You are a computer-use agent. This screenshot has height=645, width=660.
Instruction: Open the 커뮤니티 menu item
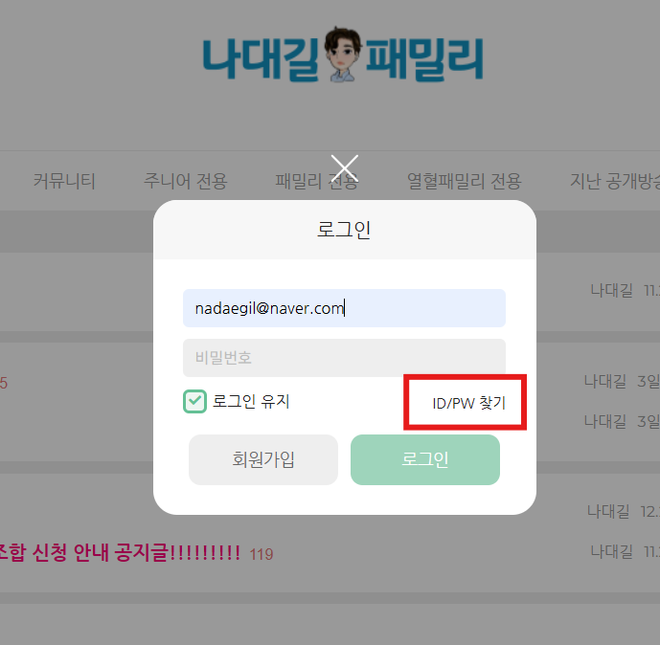[x=64, y=181]
